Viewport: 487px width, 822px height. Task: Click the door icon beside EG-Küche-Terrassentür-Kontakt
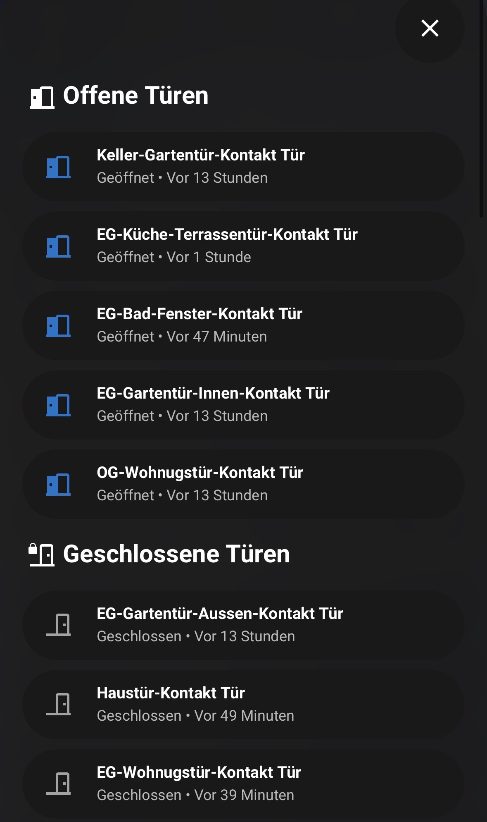(58, 246)
